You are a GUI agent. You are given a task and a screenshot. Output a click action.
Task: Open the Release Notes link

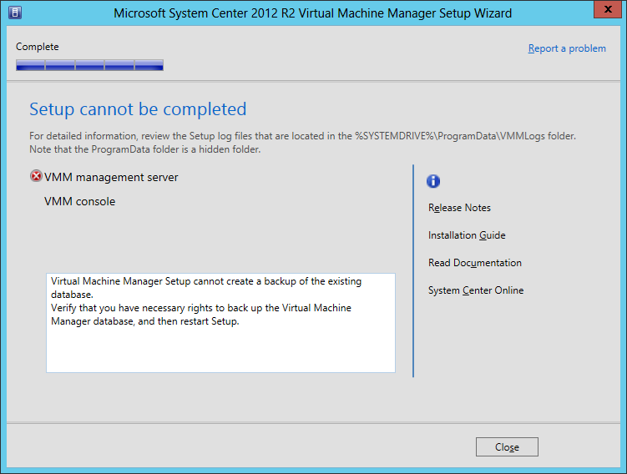point(459,208)
